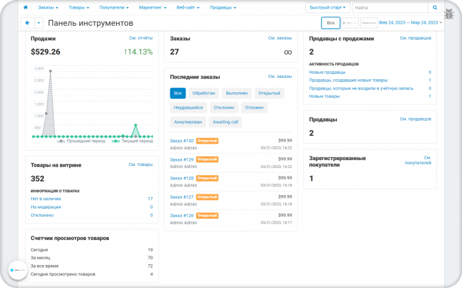Open На модерации link
462x288 pixels.
[46, 207]
